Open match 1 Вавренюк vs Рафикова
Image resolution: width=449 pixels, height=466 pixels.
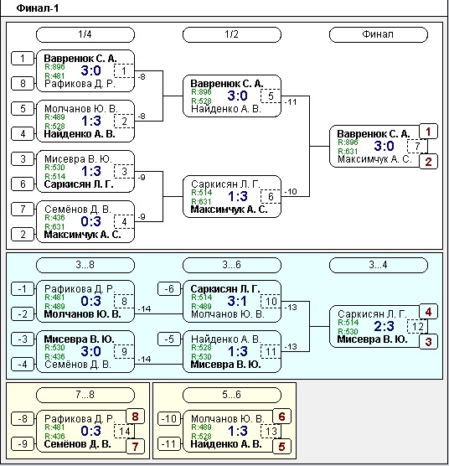tap(85, 70)
